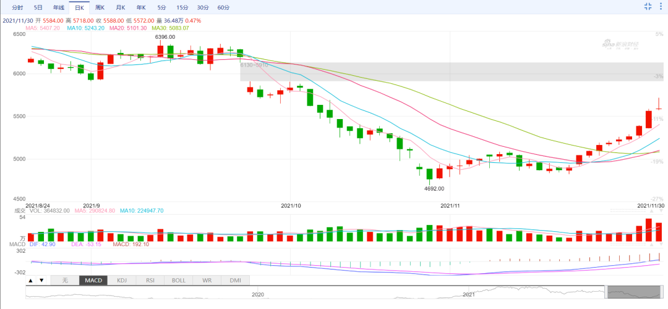Switch to 周K weekly candlestick view
The width and height of the screenshot is (668, 309).
[x=100, y=7]
